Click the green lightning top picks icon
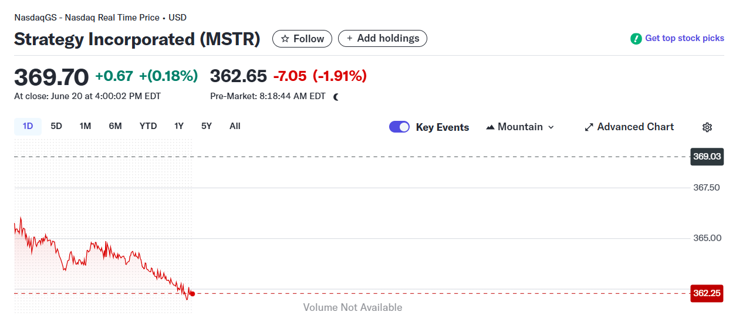This screenshot has width=736, height=315. coord(636,39)
